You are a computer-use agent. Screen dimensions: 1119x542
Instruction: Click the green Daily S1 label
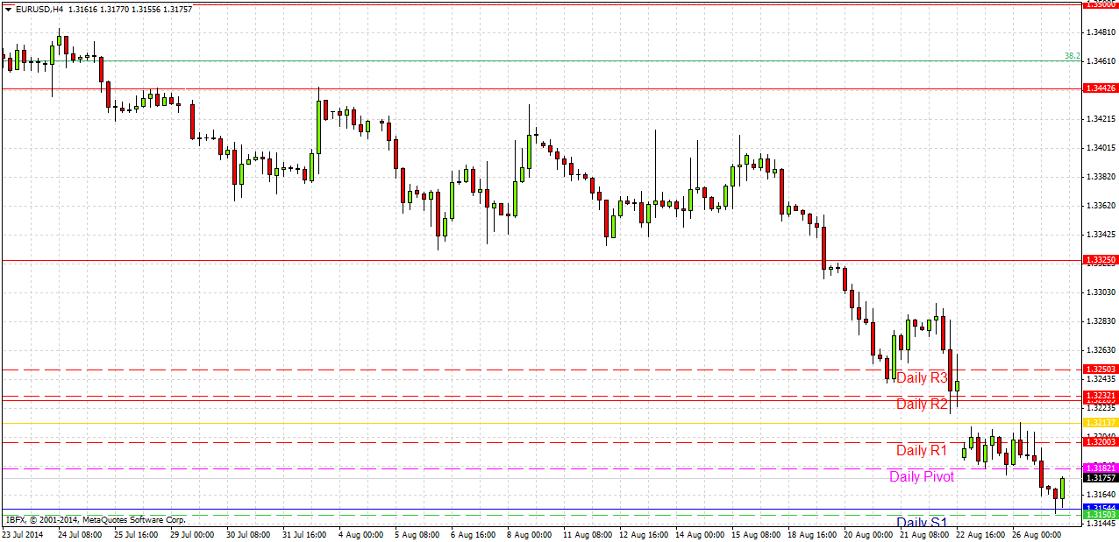coord(922,521)
